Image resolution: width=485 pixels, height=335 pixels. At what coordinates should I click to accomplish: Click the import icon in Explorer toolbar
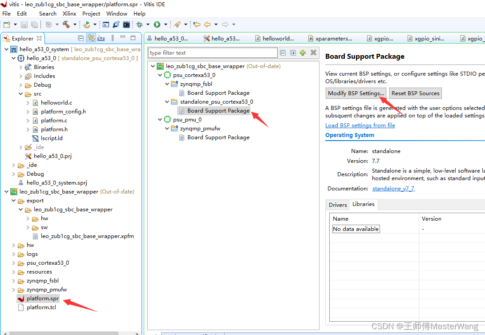pyautogui.click(x=101, y=38)
